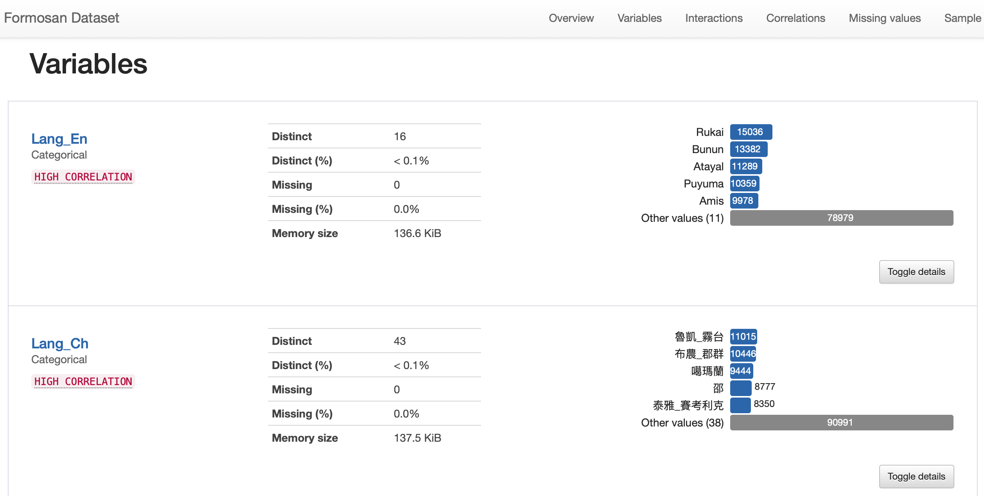
Task: Open the Lang_Ch variable link
Action: [x=60, y=343]
